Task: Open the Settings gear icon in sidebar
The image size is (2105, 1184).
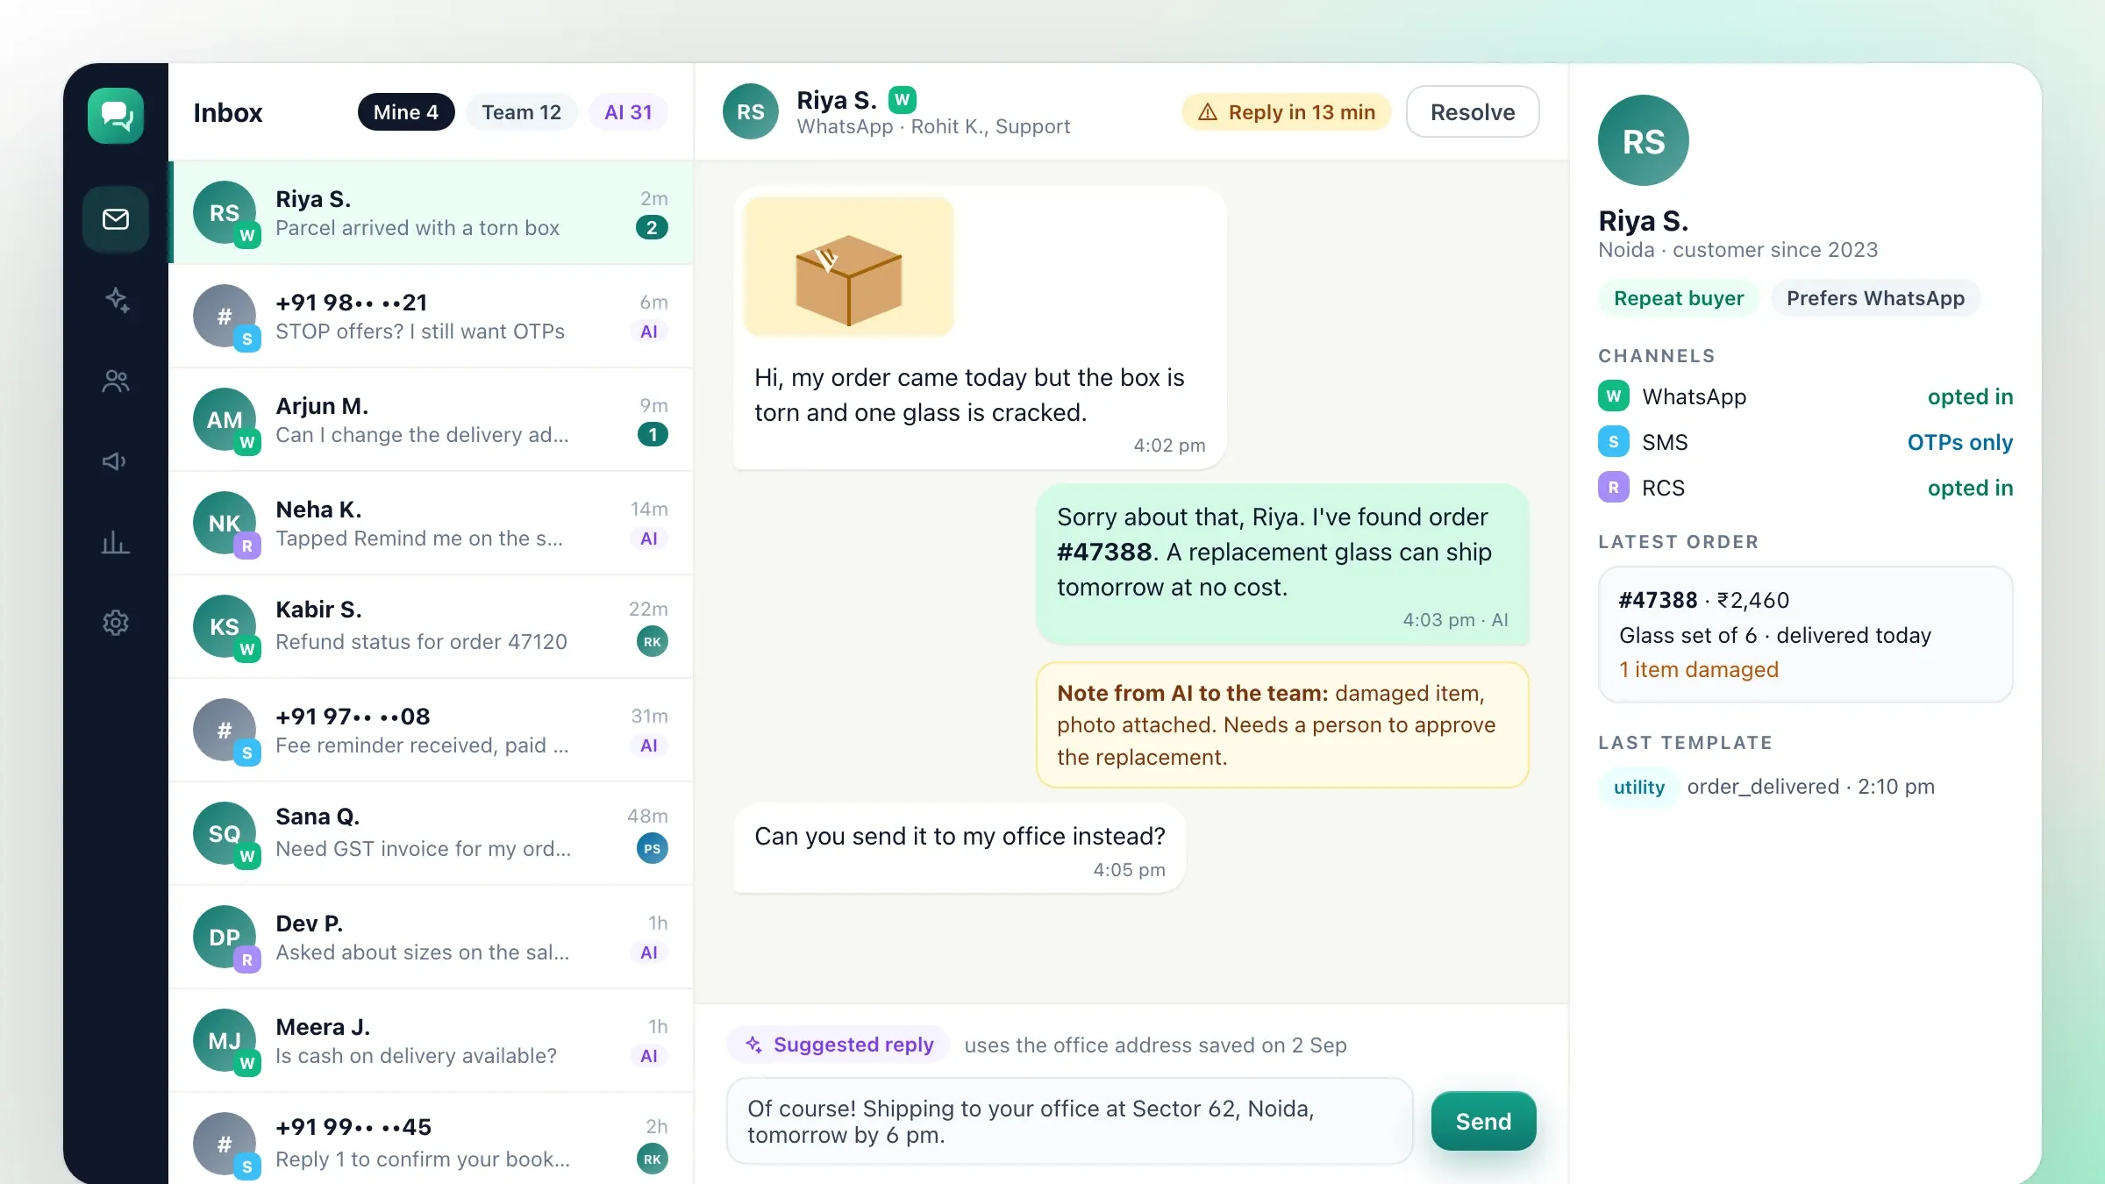Action: [116, 623]
